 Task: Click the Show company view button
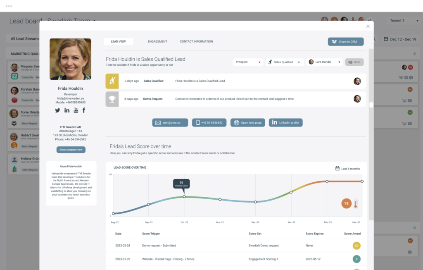click(x=71, y=150)
